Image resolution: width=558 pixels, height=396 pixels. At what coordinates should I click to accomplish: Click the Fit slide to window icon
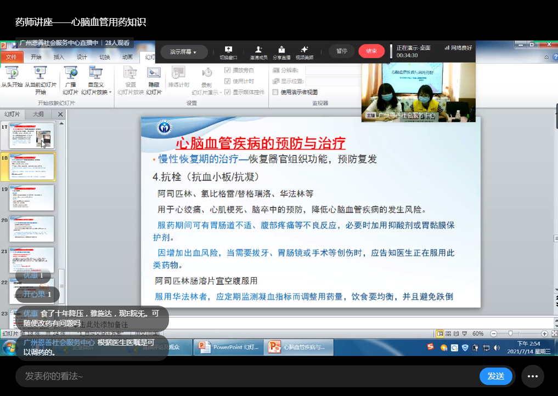pos(554,334)
